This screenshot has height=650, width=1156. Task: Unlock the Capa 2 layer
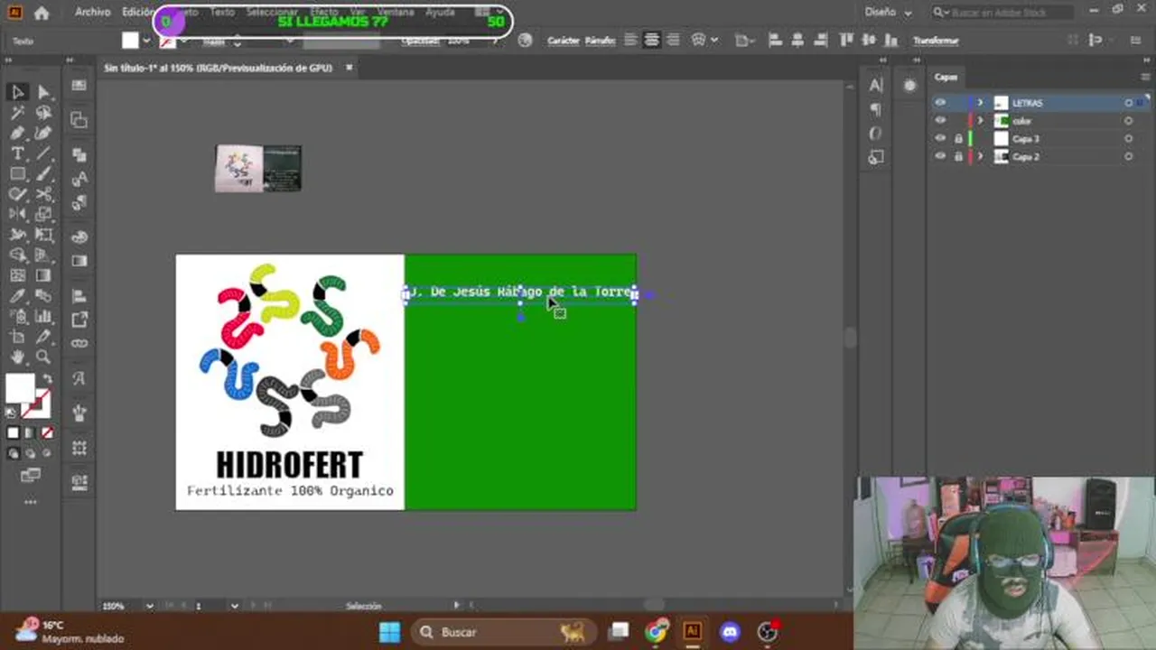pos(958,156)
